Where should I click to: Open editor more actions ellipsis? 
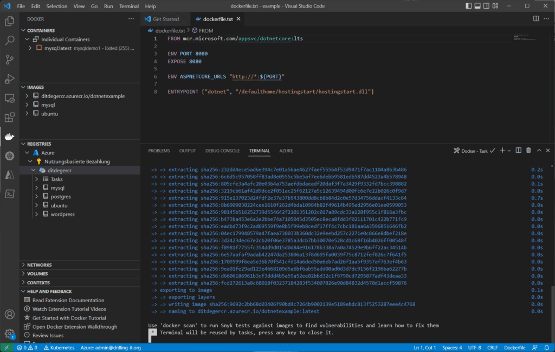pyautogui.click(x=546, y=19)
